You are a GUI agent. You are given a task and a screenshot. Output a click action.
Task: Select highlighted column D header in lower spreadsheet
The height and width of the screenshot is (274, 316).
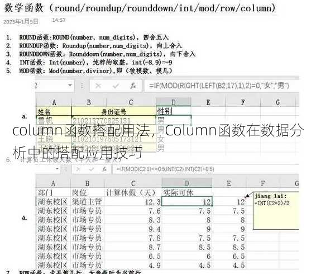click(x=187, y=183)
